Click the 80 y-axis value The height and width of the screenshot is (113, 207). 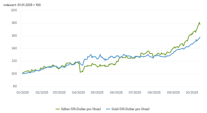point(15,87)
